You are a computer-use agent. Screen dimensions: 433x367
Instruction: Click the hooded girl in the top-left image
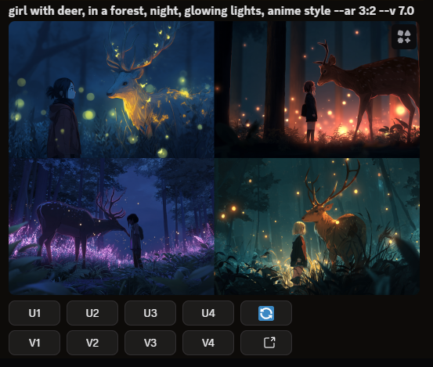(63, 119)
